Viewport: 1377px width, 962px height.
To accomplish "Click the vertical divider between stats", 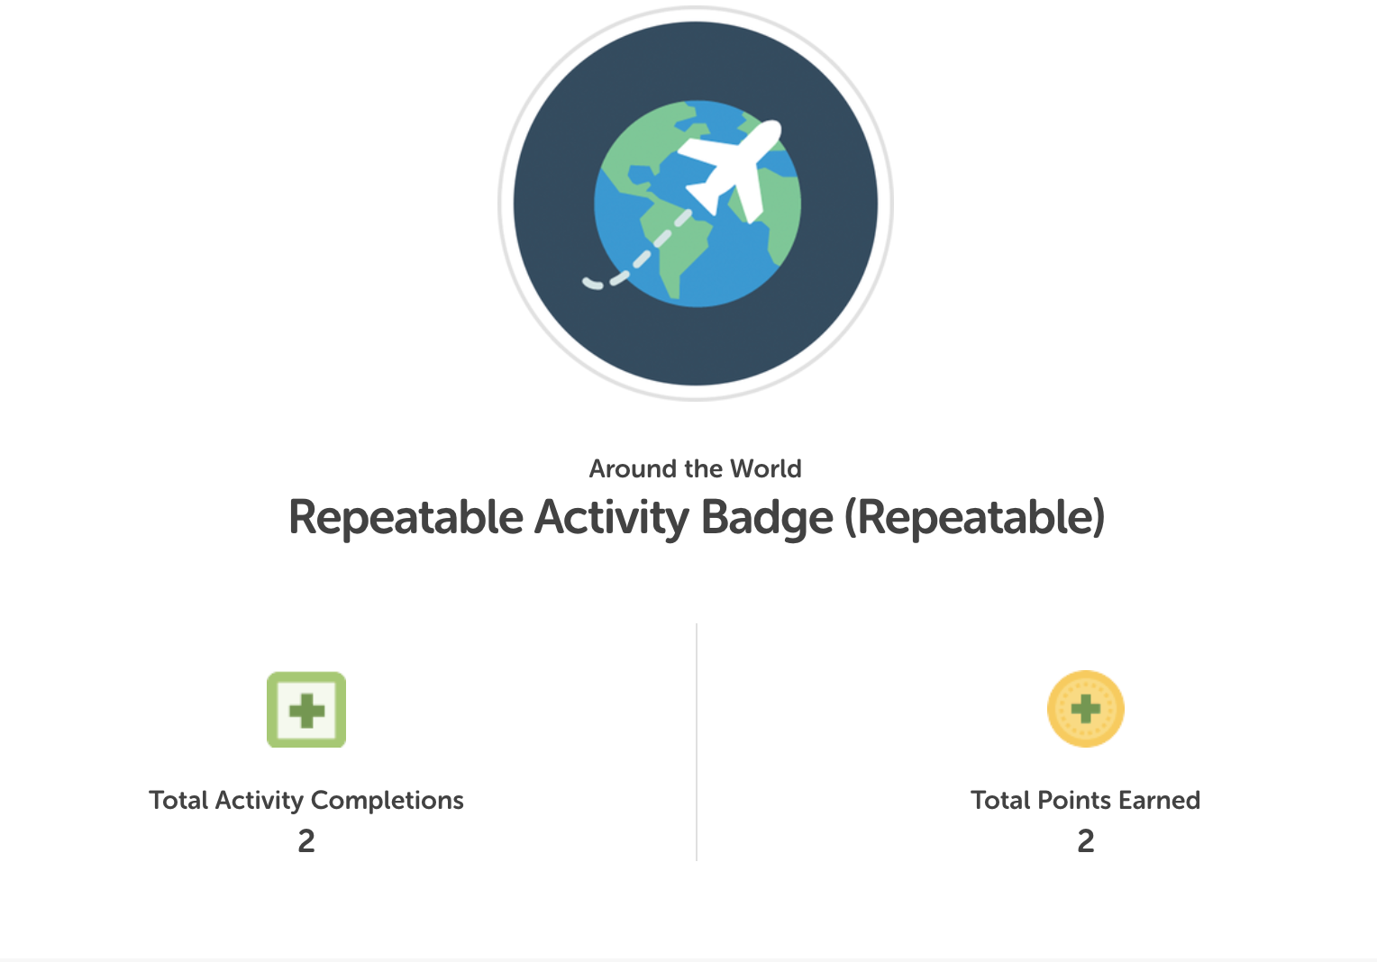I will 695,740.
